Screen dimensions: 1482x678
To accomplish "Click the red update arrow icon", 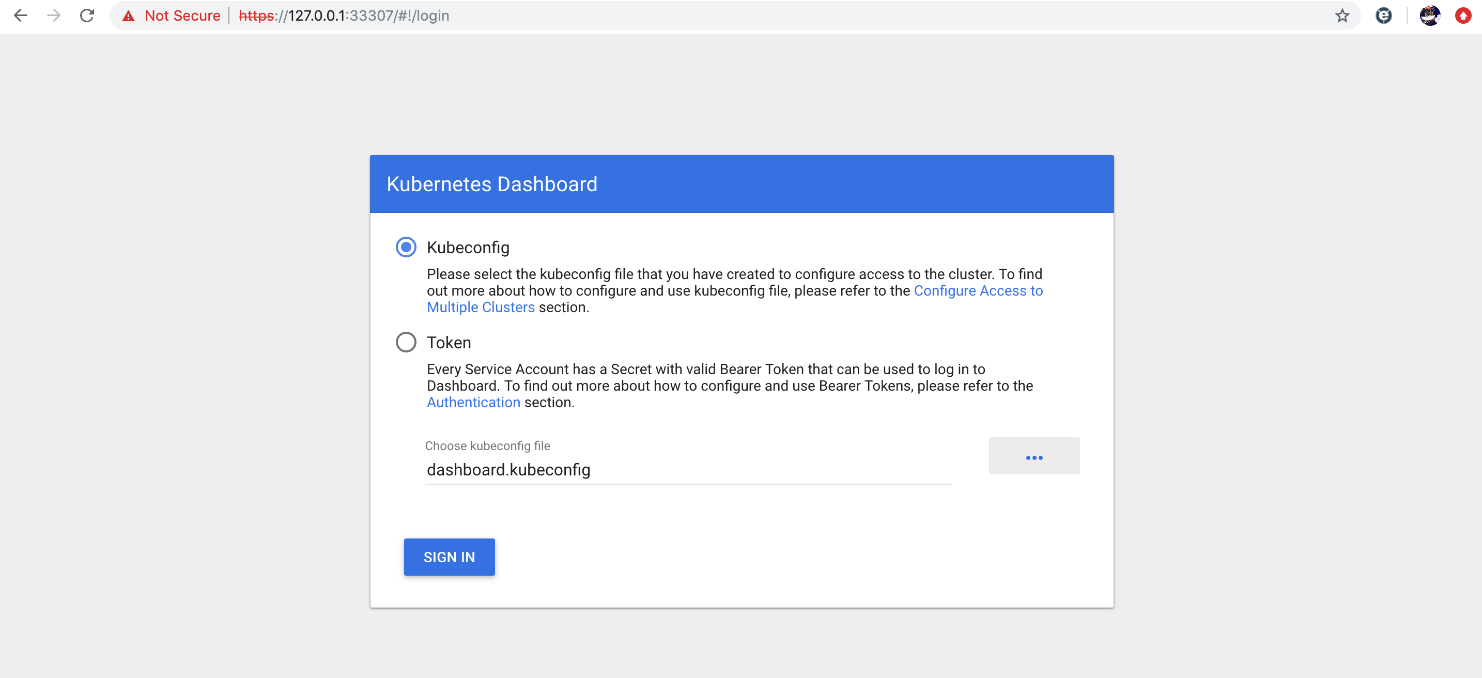I will tap(1463, 16).
